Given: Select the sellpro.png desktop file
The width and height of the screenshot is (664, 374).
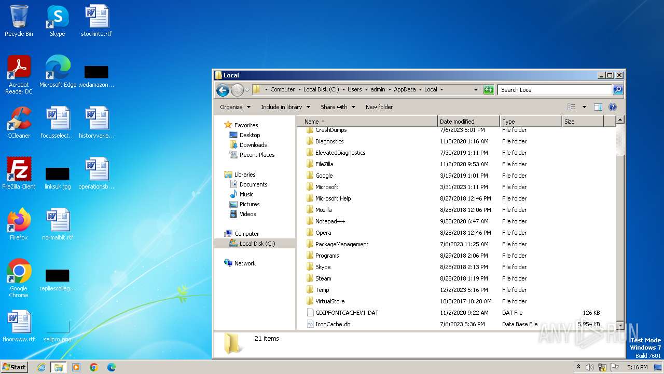Looking at the screenshot, I should click(x=58, y=330).
